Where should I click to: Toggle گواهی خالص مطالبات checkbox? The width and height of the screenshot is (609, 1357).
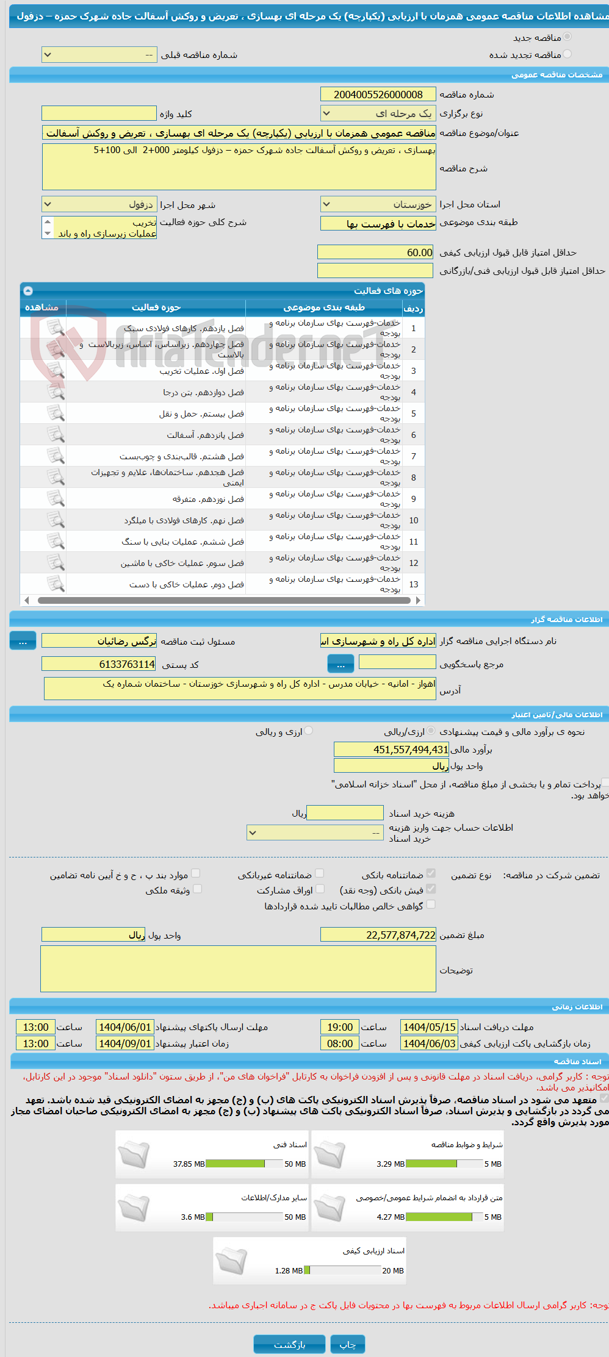tap(431, 904)
